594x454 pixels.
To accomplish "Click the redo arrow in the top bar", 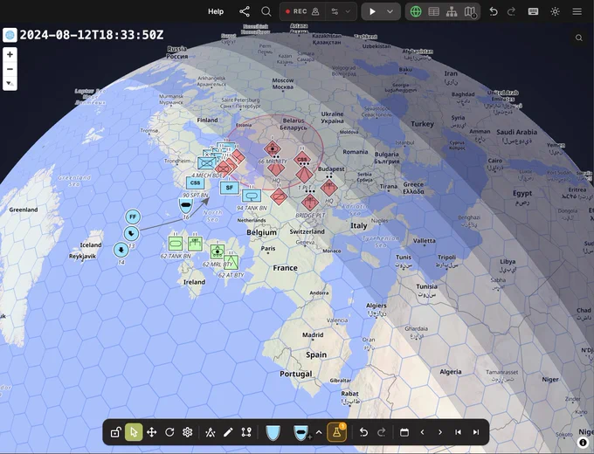I will [511, 11].
